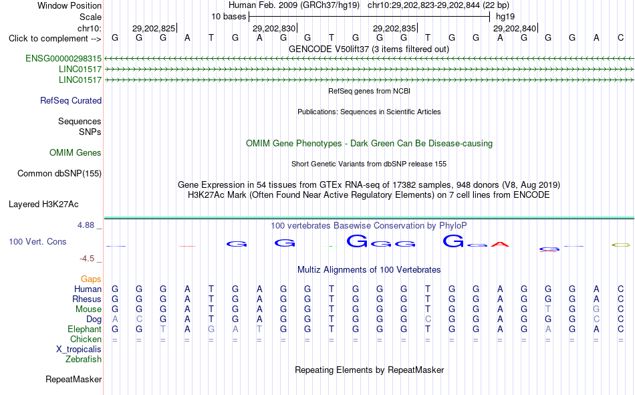Click 'Multiz Alignments of 100 Vertebrates' title
The image size is (635, 395).
pyautogui.click(x=369, y=270)
